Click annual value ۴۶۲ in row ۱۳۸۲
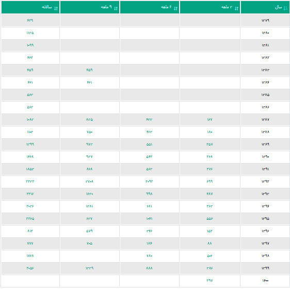Screen dimensions: 290x289 click(30, 57)
